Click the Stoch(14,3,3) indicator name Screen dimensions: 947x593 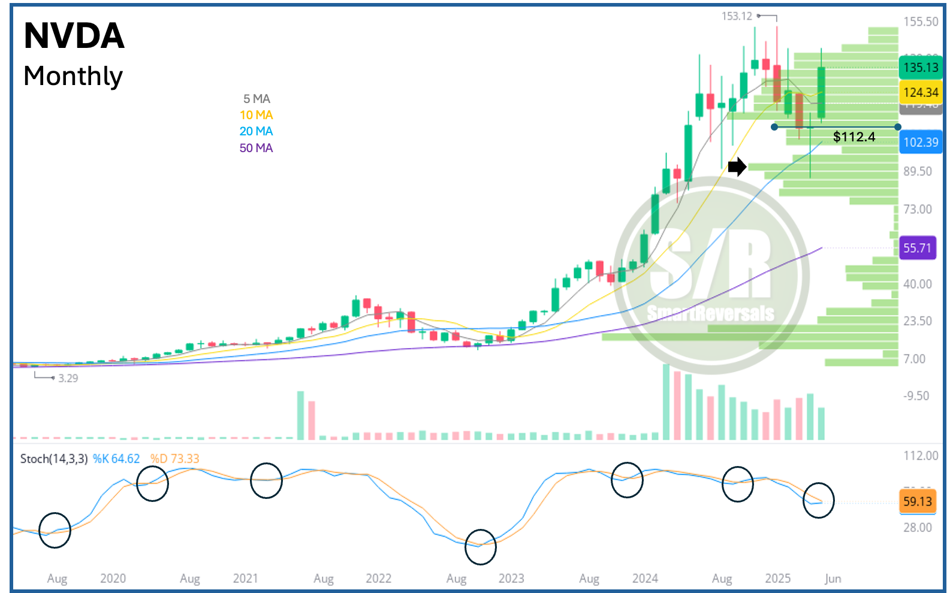(x=54, y=459)
